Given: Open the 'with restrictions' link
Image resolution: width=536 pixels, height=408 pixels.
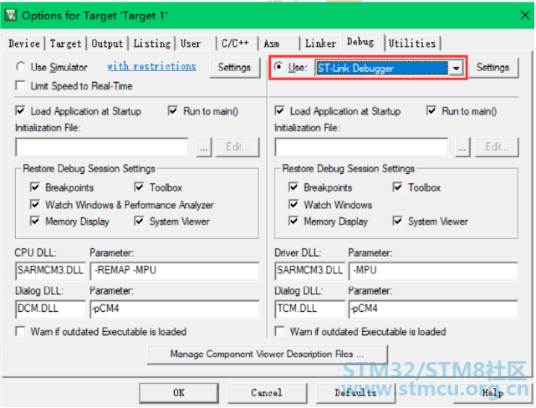Looking at the screenshot, I should tap(152, 66).
